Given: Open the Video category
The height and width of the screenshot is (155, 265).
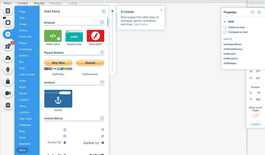Looking at the screenshot, I should tap(22, 81).
